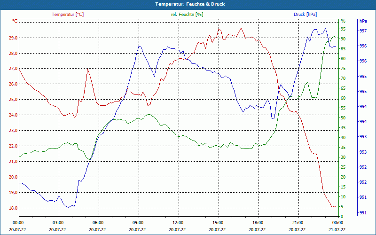This screenshot has height=235, width=376.
Task: Click green humidity axis value "70"
Action: pos(343,78)
